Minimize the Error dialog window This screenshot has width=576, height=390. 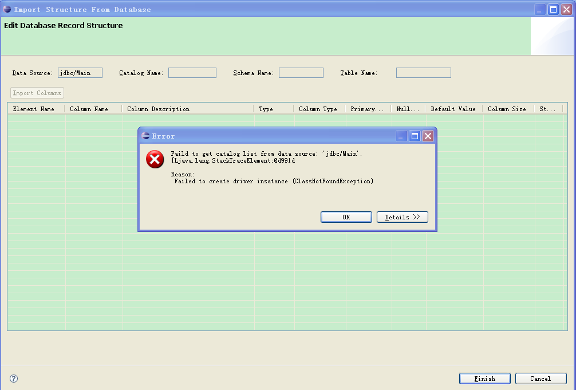click(403, 136)
